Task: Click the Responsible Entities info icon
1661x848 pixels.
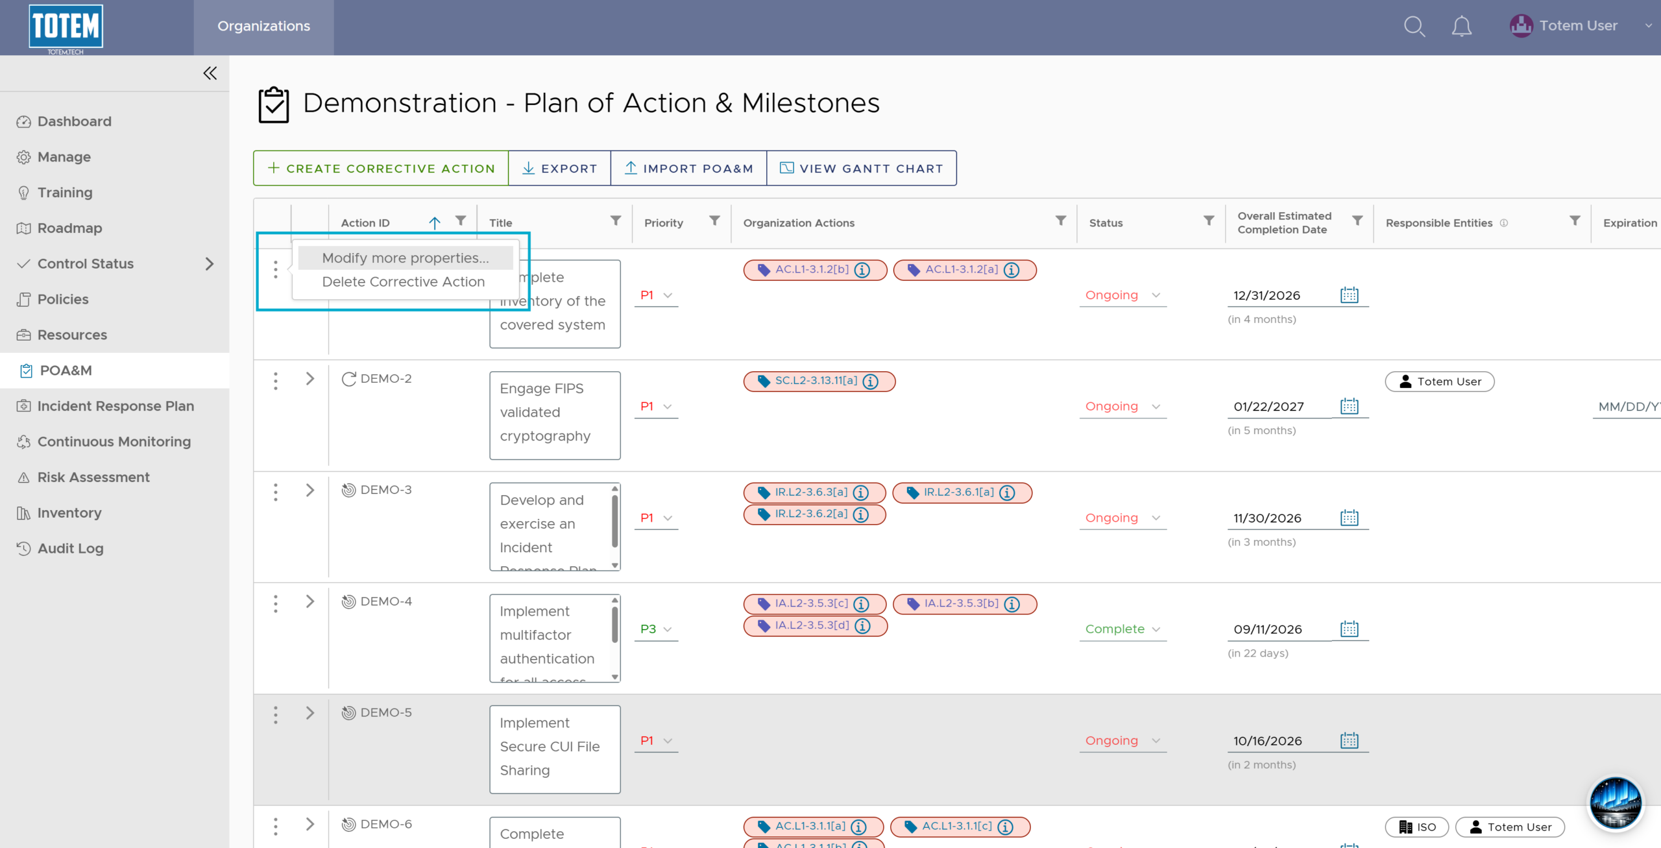Action: click(1504, 223)
